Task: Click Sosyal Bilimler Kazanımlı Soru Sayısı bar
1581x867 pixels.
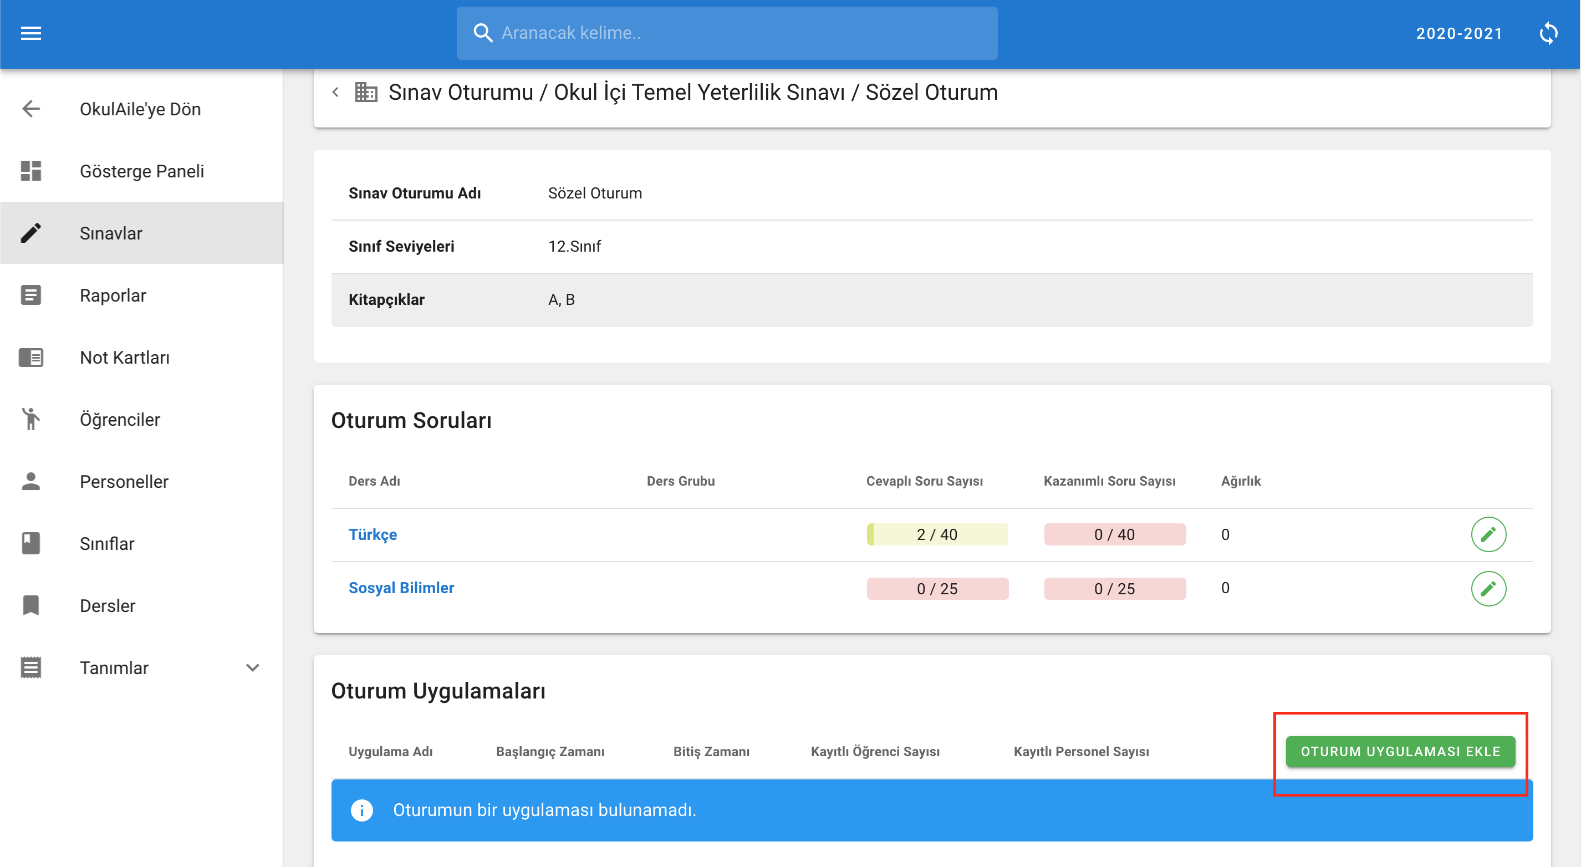Action: [x=1115, y=588]
